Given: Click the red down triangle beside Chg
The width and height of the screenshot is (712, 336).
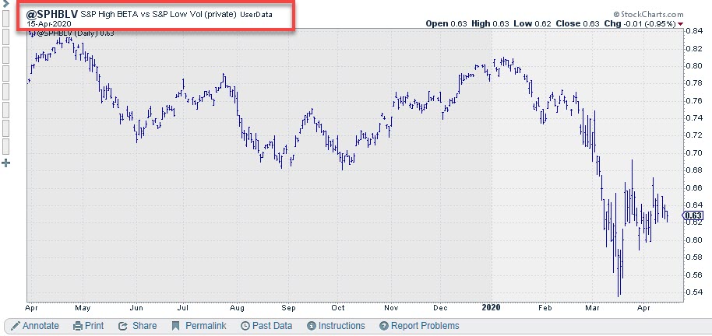Looking at the screenshot, I should (681, 23).
